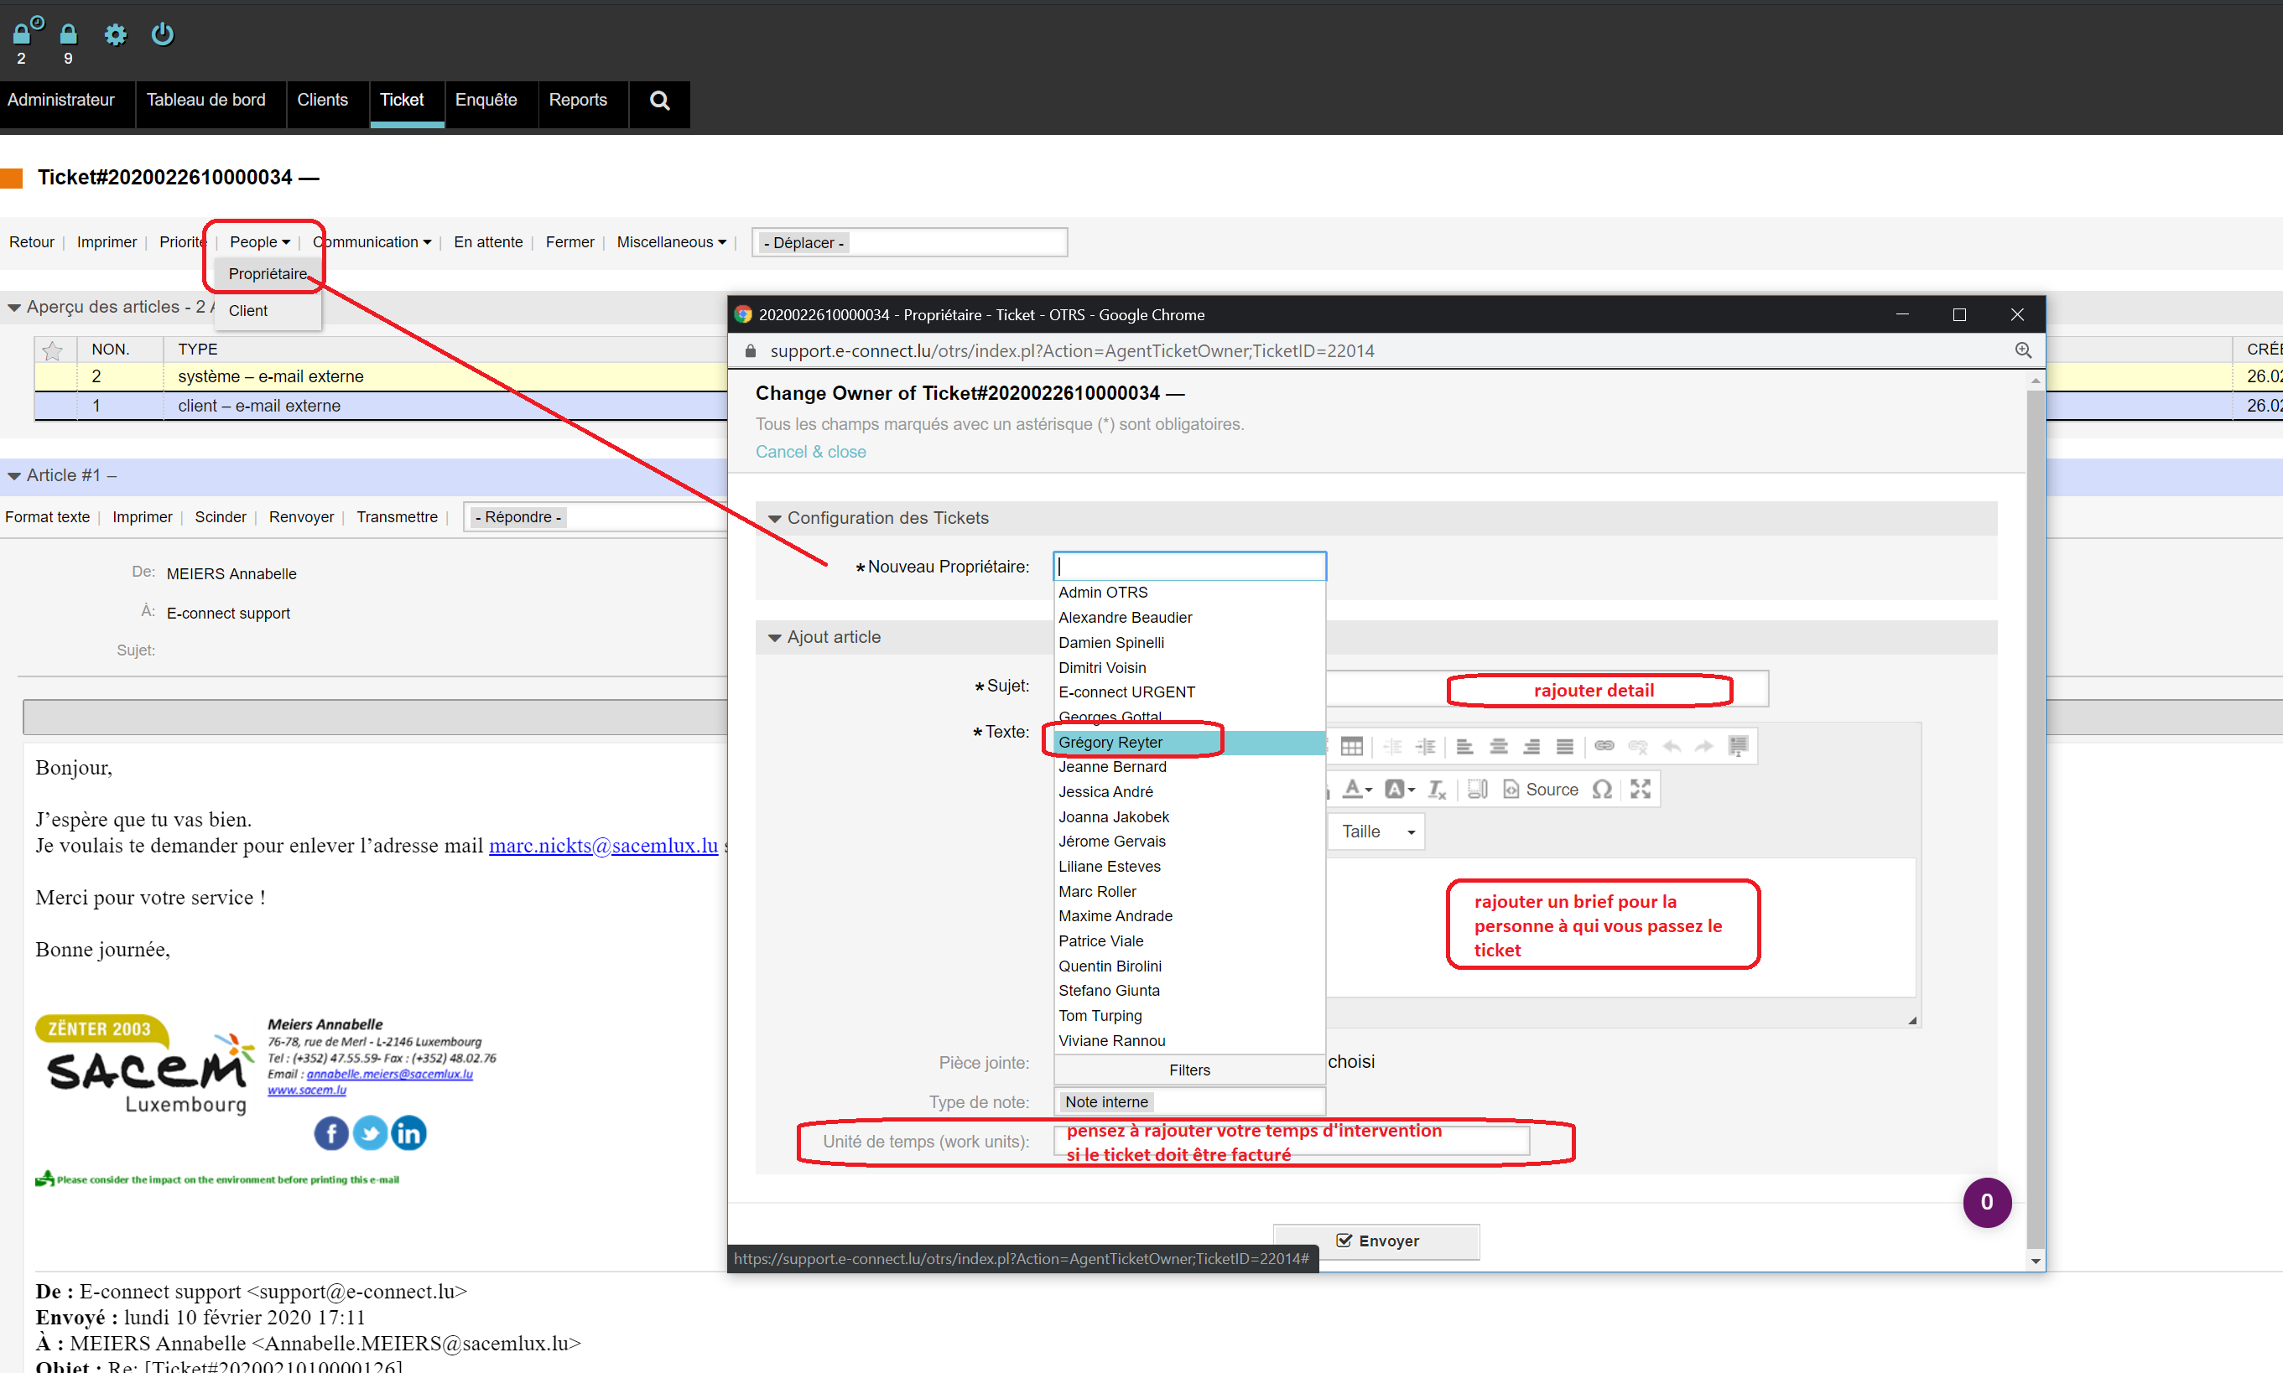Screen dimensions: 2283x1373
Task: Open marc.nickts@sacemlux.lu email link
Action: pos(603,845)
